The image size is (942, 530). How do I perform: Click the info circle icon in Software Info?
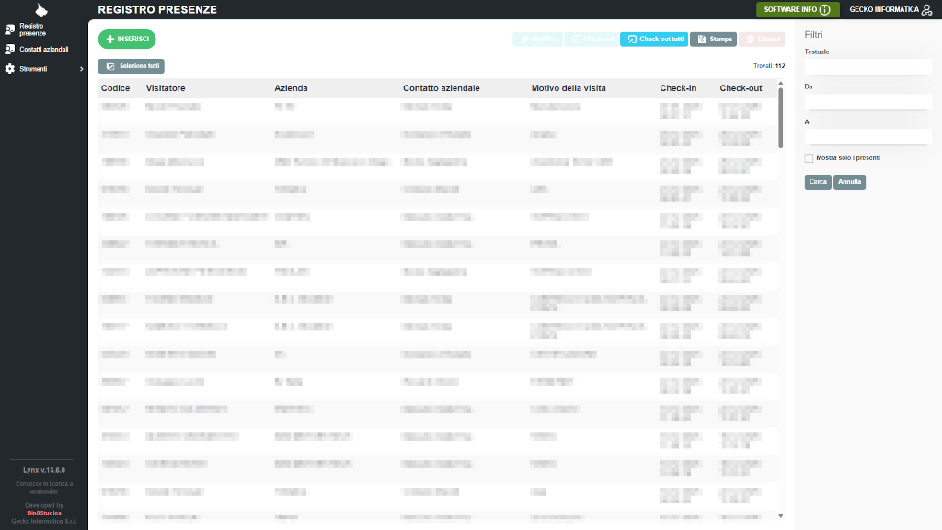tap(824, 10)
